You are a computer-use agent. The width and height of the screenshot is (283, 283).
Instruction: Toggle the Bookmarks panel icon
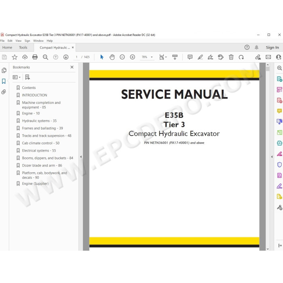[x=4, y=81]
